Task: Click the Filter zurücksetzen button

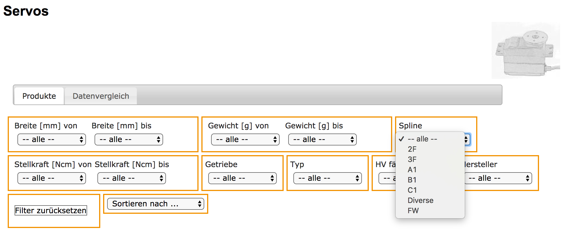Action: pos(51,211)
